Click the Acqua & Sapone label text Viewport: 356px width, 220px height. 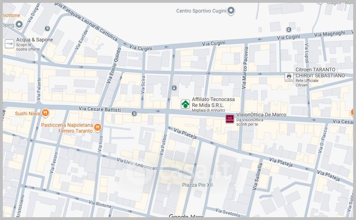[x=35, y=40]
